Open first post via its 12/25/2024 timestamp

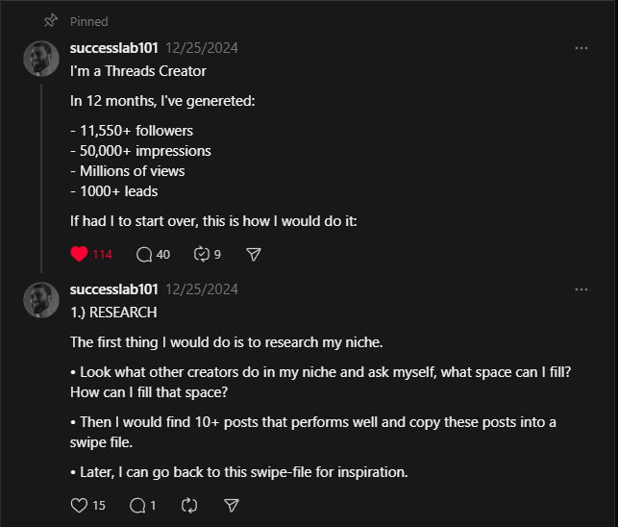click(x=202, y=48)
